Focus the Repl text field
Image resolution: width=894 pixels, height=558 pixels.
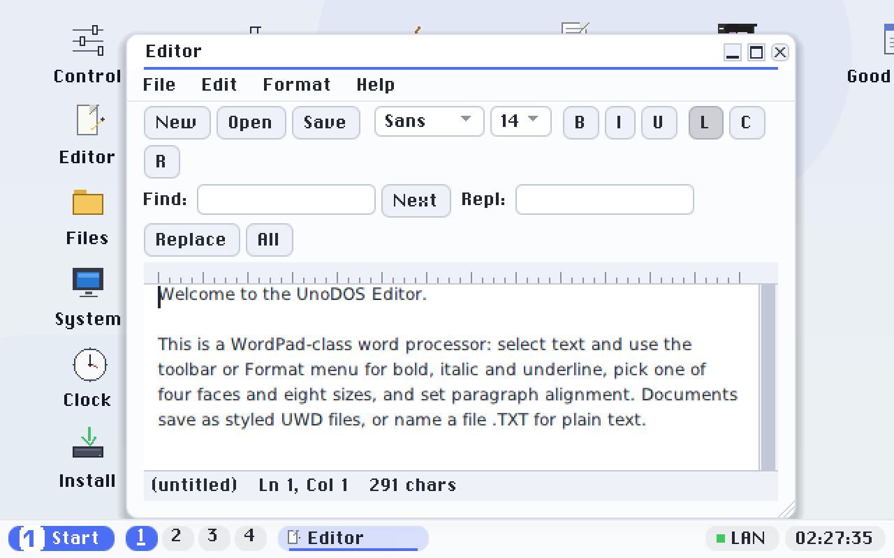coord(604,199)
